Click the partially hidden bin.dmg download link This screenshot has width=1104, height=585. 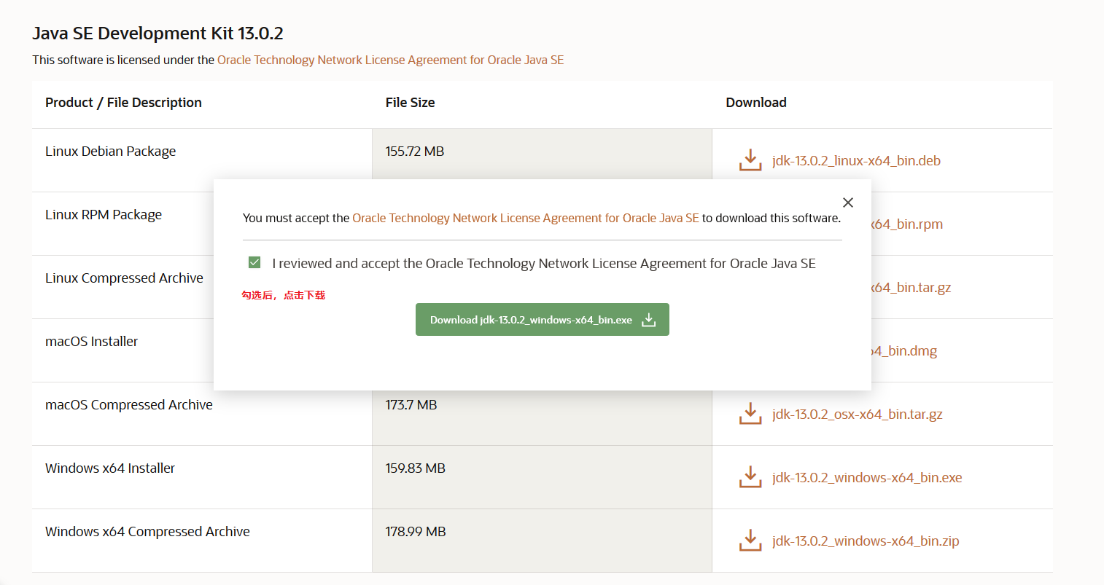pyautogui.click(x=904, y=350)
